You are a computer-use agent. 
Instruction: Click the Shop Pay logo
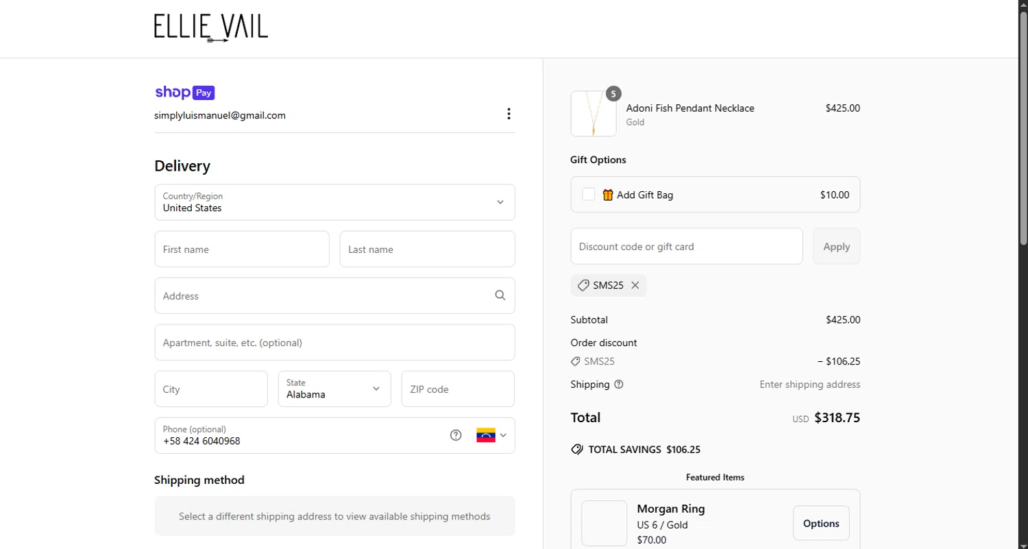185,93
